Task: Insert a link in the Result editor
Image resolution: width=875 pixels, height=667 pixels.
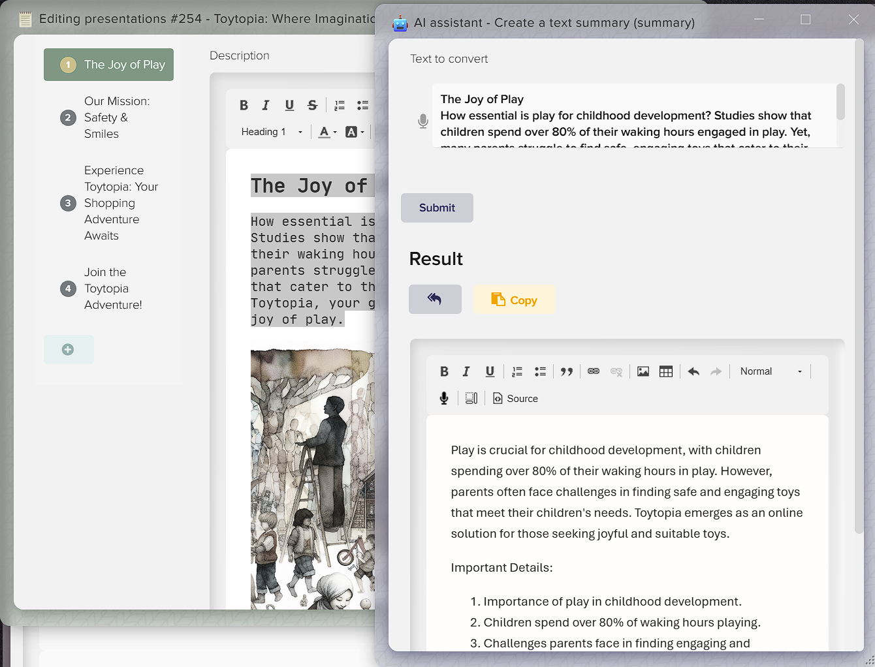Action: point(594,371)
